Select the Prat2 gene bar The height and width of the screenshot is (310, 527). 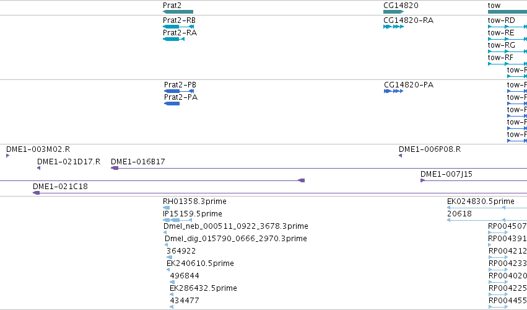pos(178,12)
